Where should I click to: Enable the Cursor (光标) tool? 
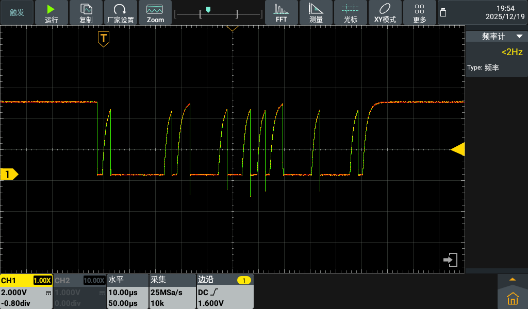351,13
